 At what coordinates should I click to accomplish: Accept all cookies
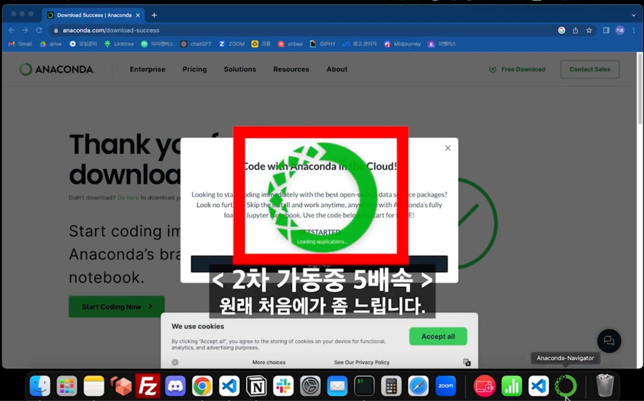pos(438,337)
